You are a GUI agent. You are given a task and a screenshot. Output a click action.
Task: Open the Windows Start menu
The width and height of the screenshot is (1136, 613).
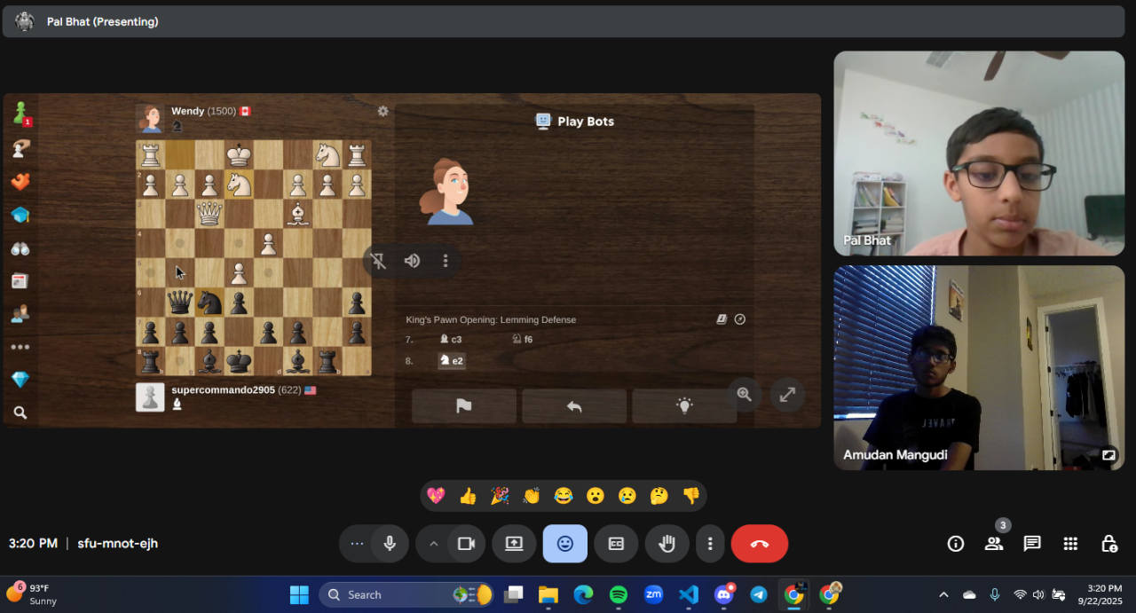299,594
